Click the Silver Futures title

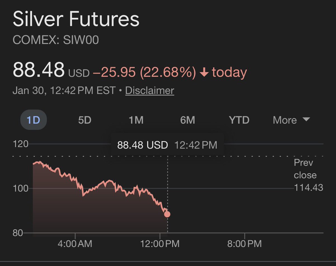coord(76,20)
